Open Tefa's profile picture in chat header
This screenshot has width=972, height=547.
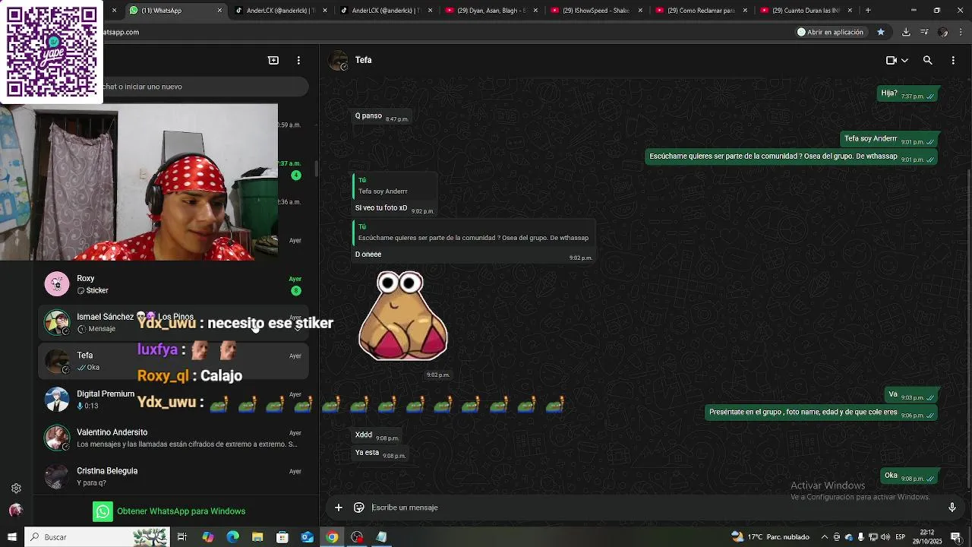click(x=339, y=61)
